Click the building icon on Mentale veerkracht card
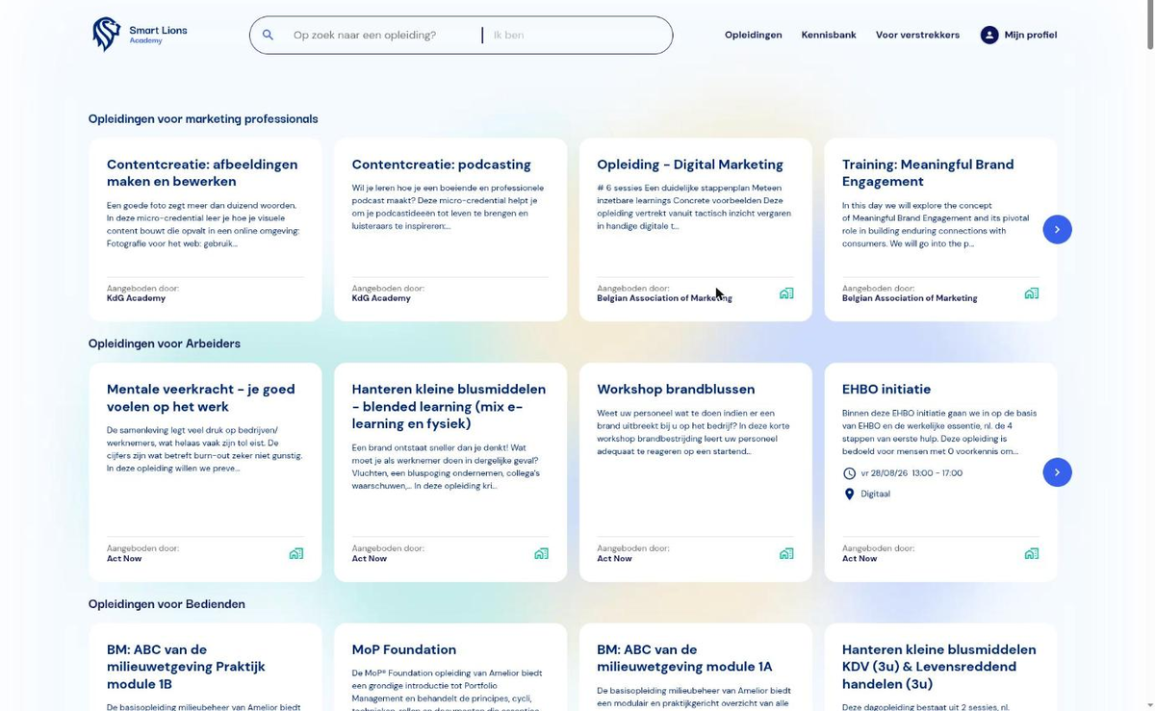The width and height of the screenshot is (1155, 711). [296, 553]
